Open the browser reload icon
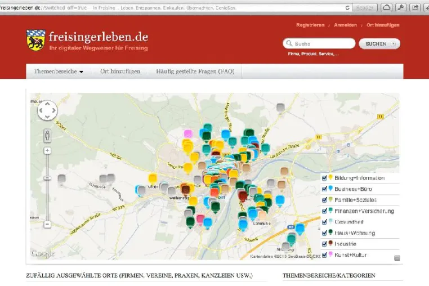Image resolution: width=429 pixels, height=286 pixels. click(347, 8)
